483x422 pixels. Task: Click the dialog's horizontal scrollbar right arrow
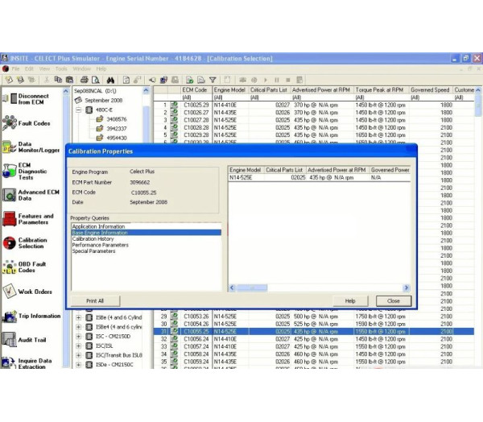point(407,288)
